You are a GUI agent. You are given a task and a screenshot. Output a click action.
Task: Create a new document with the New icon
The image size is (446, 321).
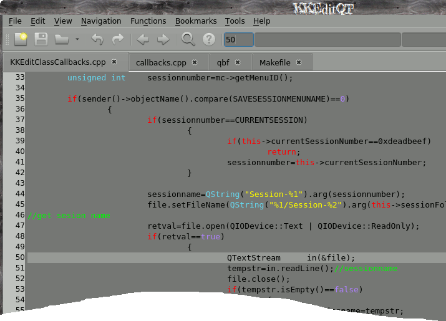pos(21,39)
